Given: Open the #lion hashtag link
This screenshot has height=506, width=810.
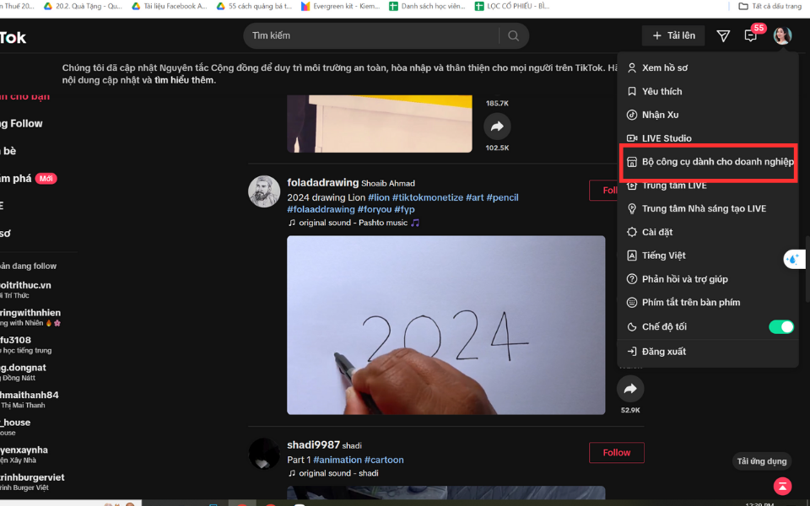Looking at the screenshot, I should tap(379, 197).
